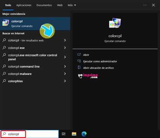Click the Ejecutar como administrador shield icon

(79, 61)
